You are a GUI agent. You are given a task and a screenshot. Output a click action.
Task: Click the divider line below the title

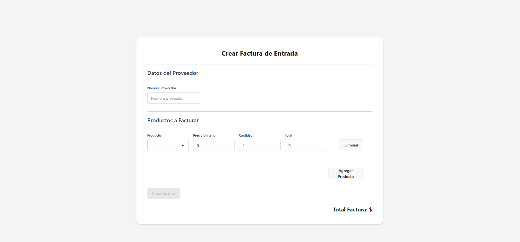pos(260,64)
